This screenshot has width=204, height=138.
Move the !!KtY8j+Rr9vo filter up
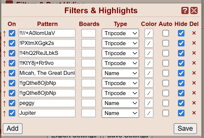pos(5,63)
